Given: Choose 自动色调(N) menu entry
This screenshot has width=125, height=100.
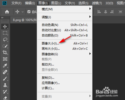Looking at the screenshot, I should (x=64, y=25).
